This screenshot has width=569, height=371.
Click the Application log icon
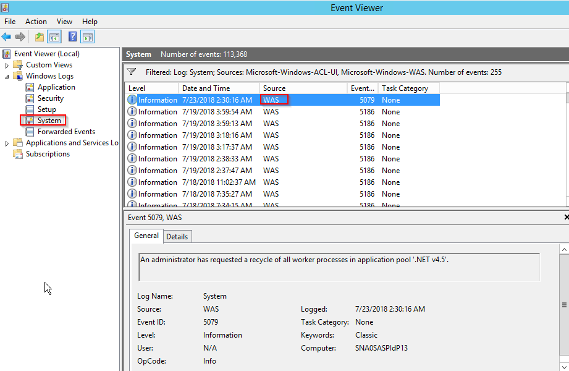[30, 88]
